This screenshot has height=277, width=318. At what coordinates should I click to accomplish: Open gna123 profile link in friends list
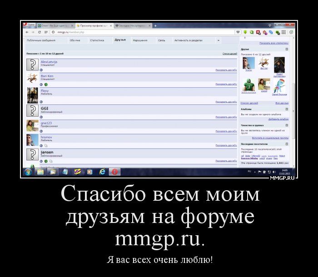[x=46, y=123]
